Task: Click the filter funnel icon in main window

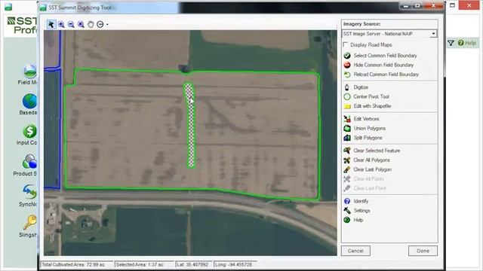Action: pyautogui.click(x=451, y=43)
